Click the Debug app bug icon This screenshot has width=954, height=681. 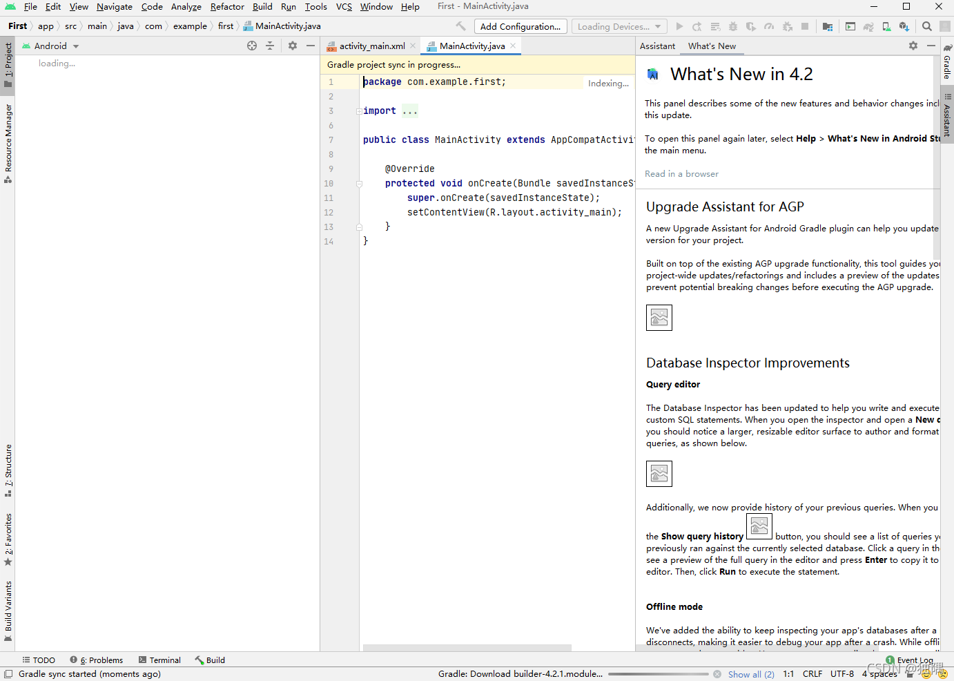(733, 26)
